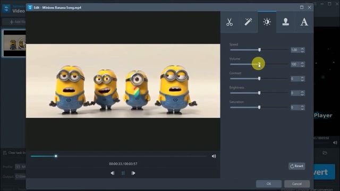Click the main window app logo

(6, 8)
